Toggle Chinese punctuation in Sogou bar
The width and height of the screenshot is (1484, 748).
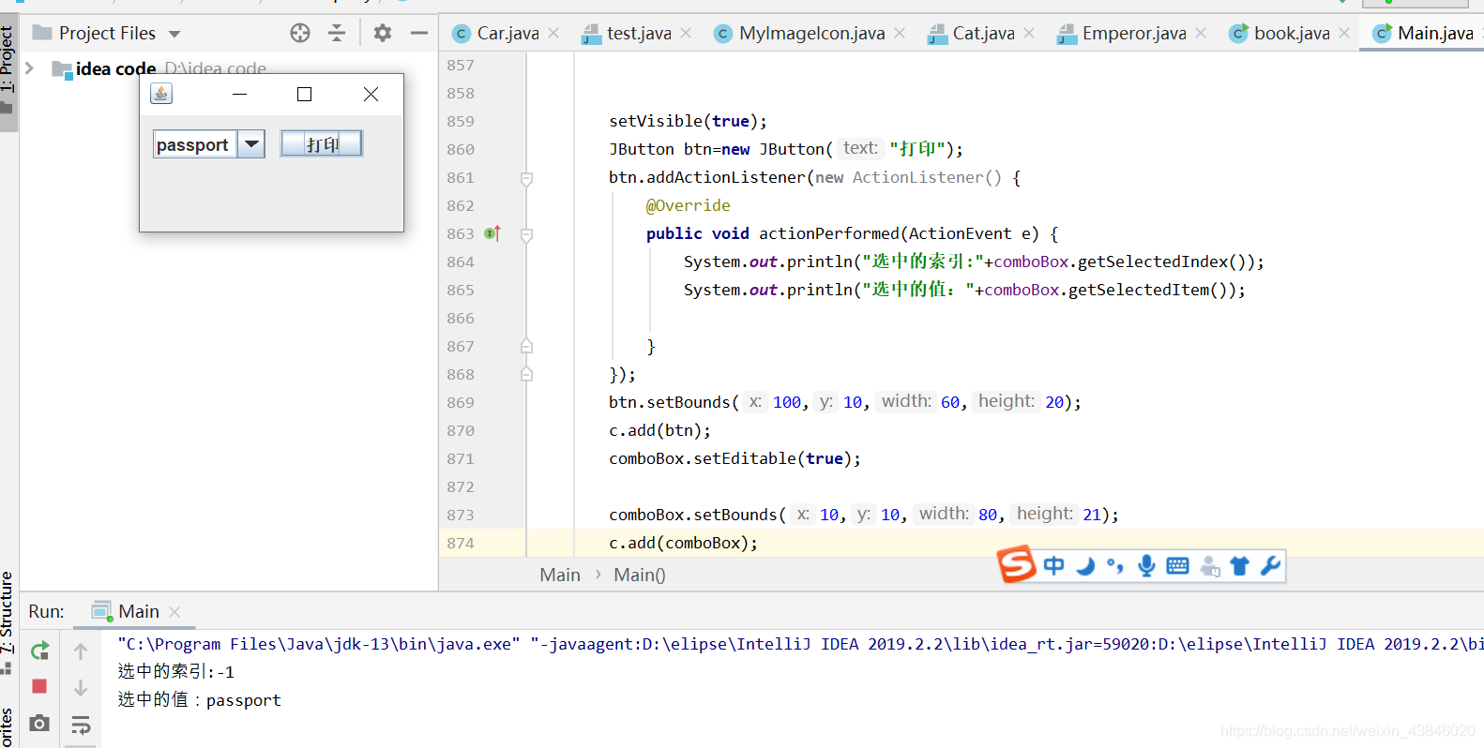click(x=1115, y=565)
